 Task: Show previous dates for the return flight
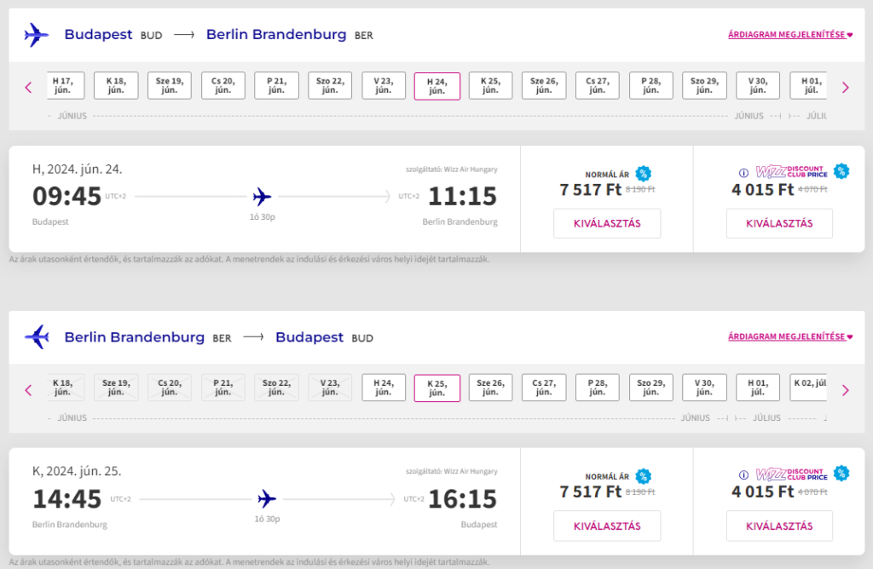[x=28, y=389]
